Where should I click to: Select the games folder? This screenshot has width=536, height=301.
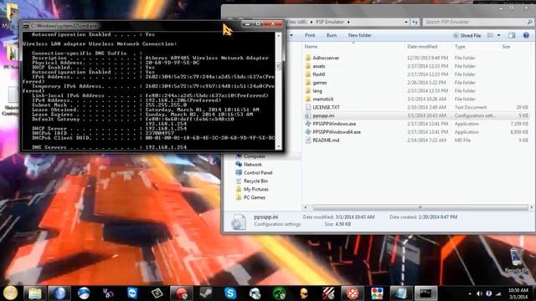[x=319, y=83]
